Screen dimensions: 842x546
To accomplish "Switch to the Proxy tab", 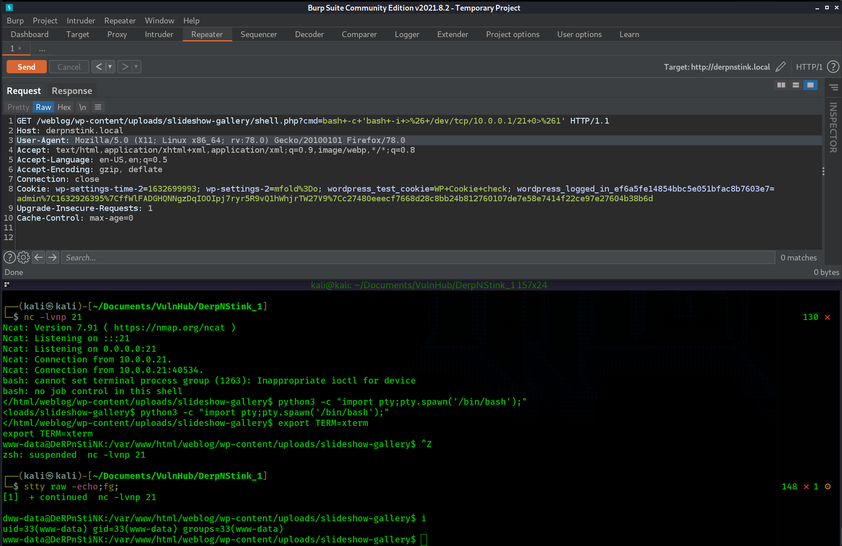I will (x=117, y=34).
